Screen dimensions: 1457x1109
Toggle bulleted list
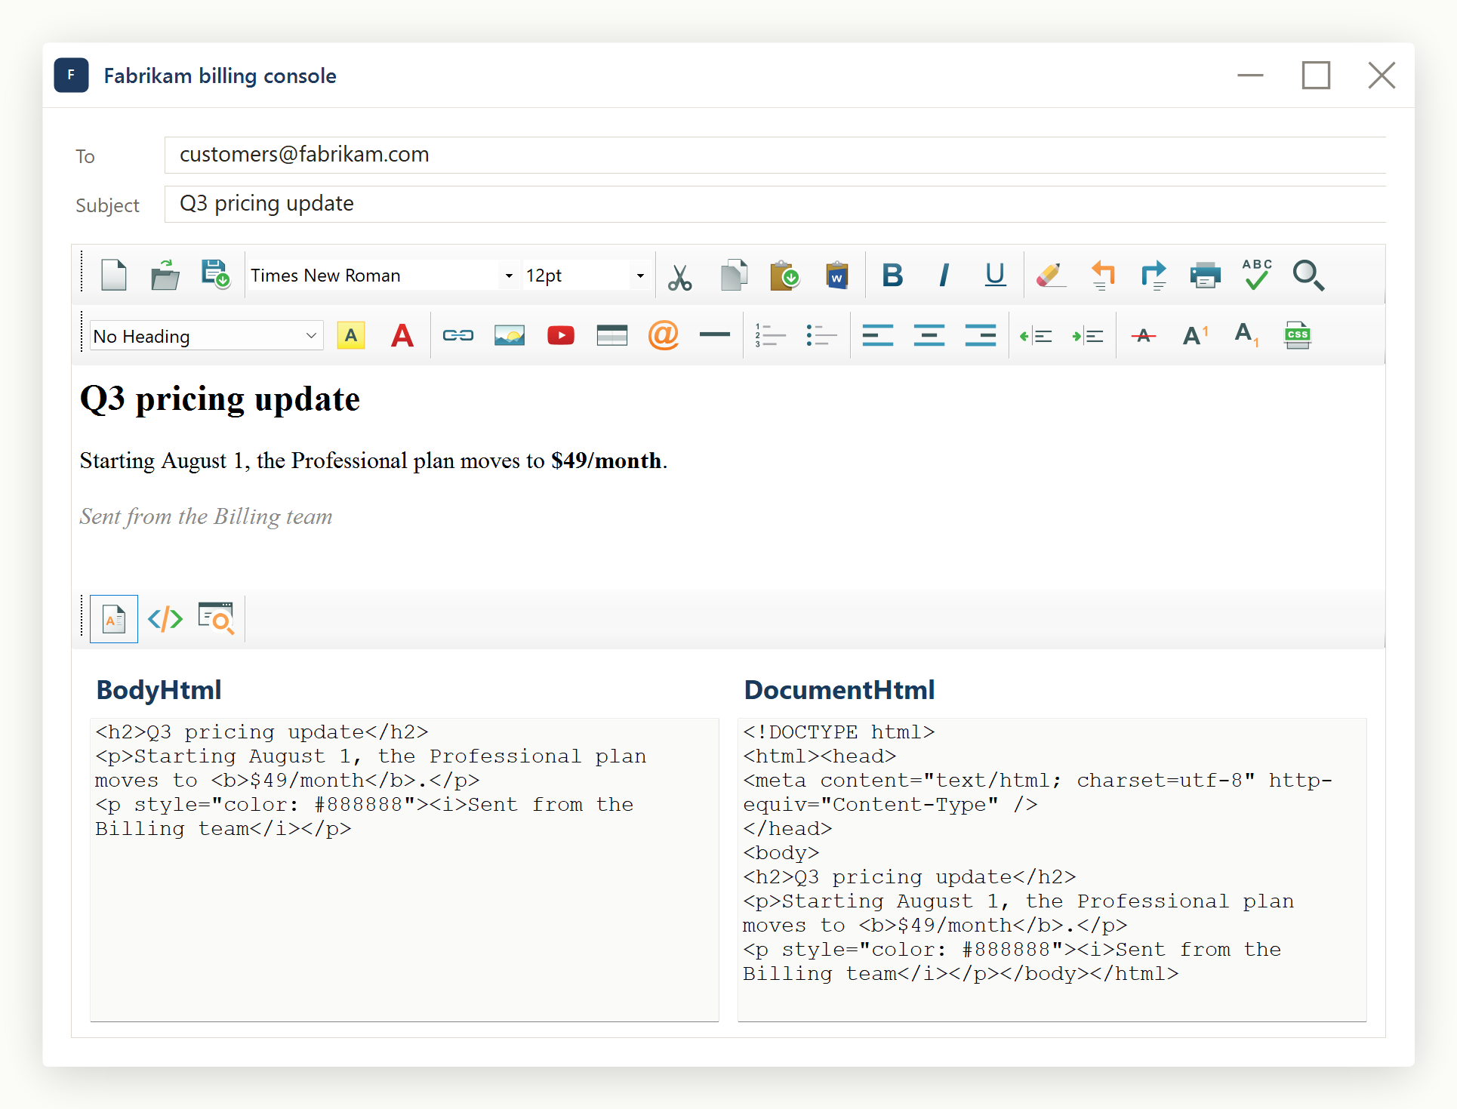click(822, 336)
